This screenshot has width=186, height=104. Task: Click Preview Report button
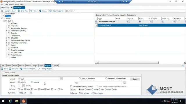click(28, 69)
